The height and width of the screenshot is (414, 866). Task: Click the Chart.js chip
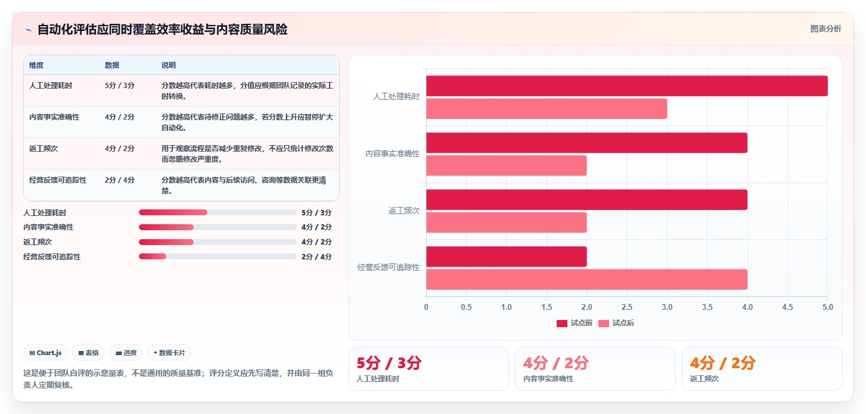point(45,353)
